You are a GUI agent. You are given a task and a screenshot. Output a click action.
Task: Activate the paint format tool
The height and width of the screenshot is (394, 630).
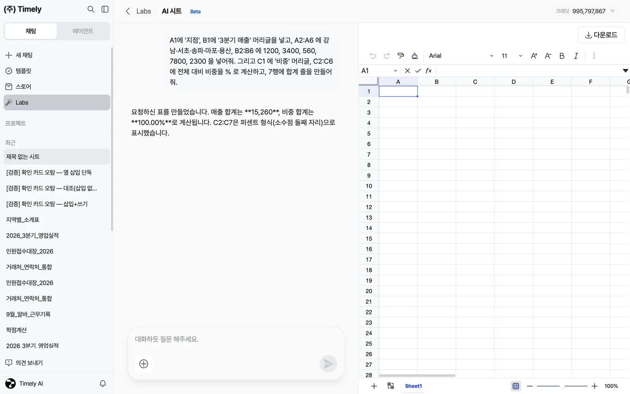pos(401,56)
